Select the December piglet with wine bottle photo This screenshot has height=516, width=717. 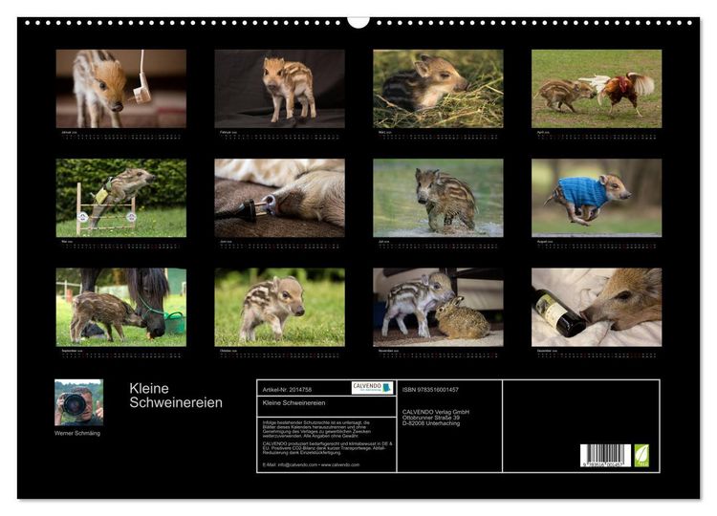[597, 307]
